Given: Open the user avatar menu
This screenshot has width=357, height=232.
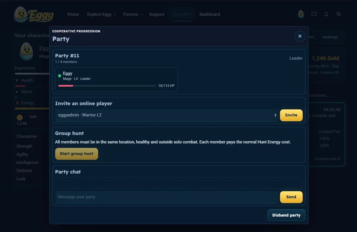Looking at the screenshot, I should 301,14.
